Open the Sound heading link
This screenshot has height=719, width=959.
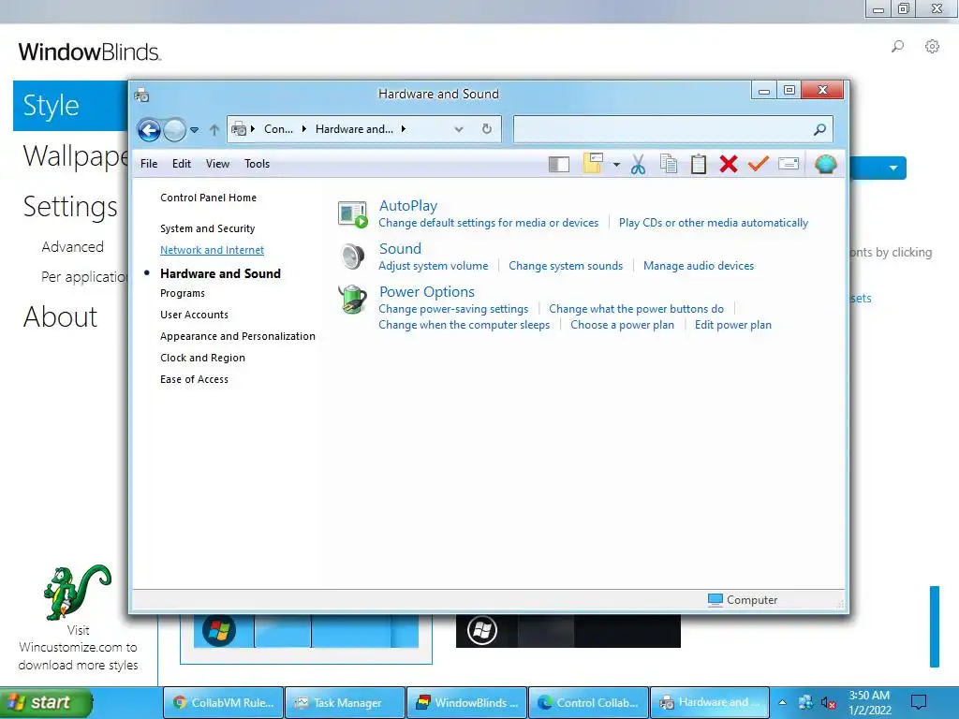click(400, 249)
